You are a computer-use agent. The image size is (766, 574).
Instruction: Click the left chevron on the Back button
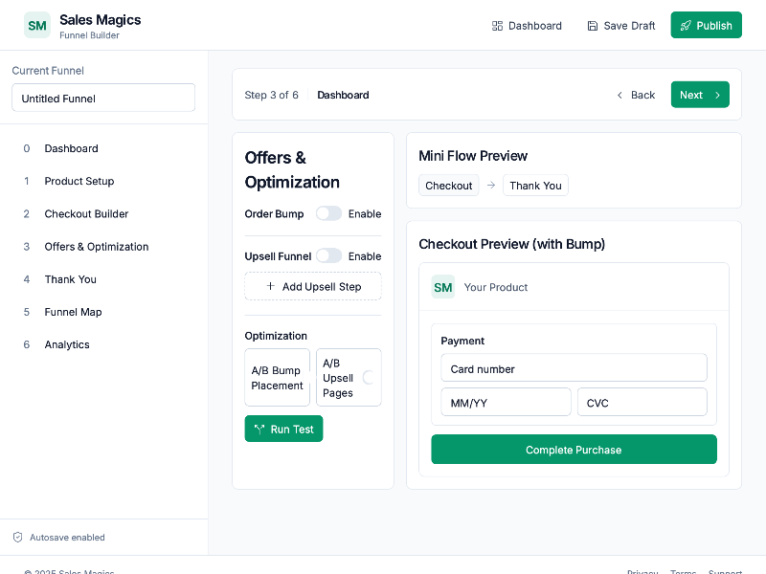(620, 95)
